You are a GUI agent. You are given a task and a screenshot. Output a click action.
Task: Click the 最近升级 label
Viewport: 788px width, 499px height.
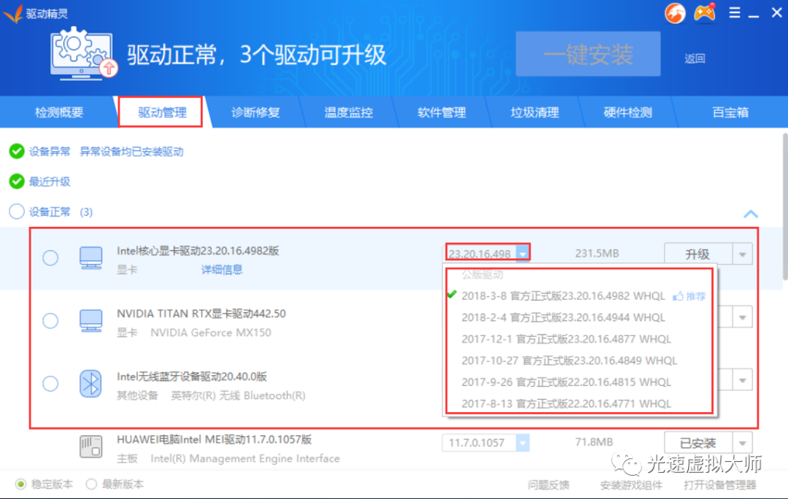point(50,182)
